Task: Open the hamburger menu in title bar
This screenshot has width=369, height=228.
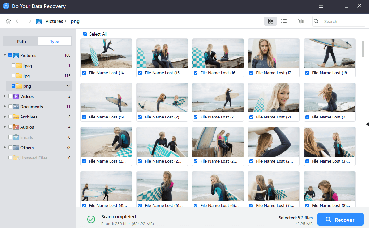Action: [321, 6]
